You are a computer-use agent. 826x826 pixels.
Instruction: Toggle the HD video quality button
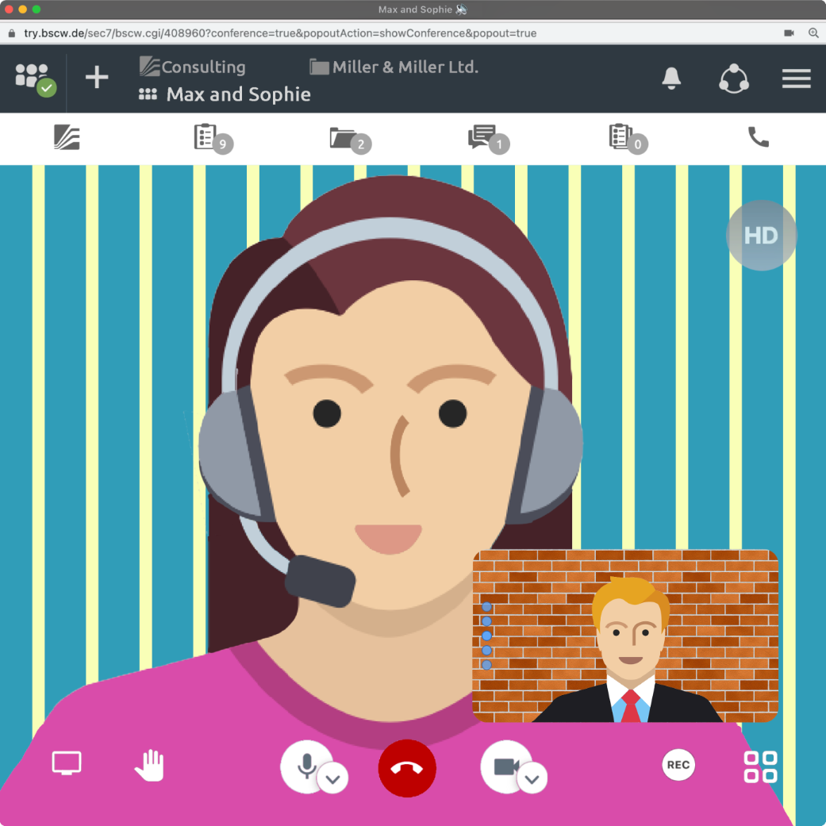761,236
